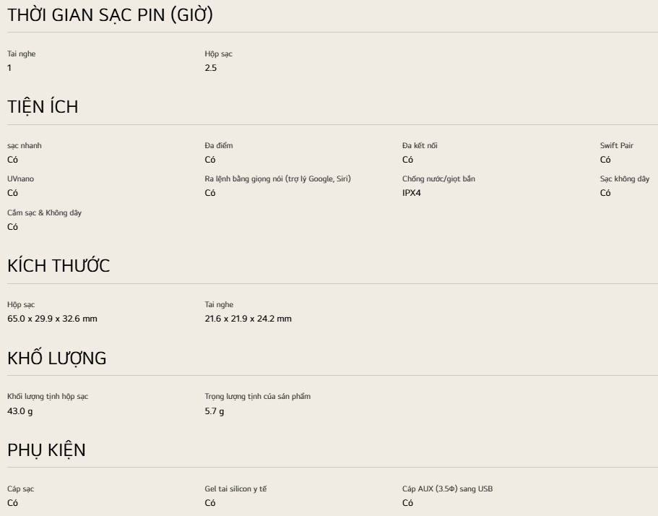Select the 65.0 x 29.9 x 32.6 mm dimension
This screenshot has width=658, height=516.
point(52,319)
